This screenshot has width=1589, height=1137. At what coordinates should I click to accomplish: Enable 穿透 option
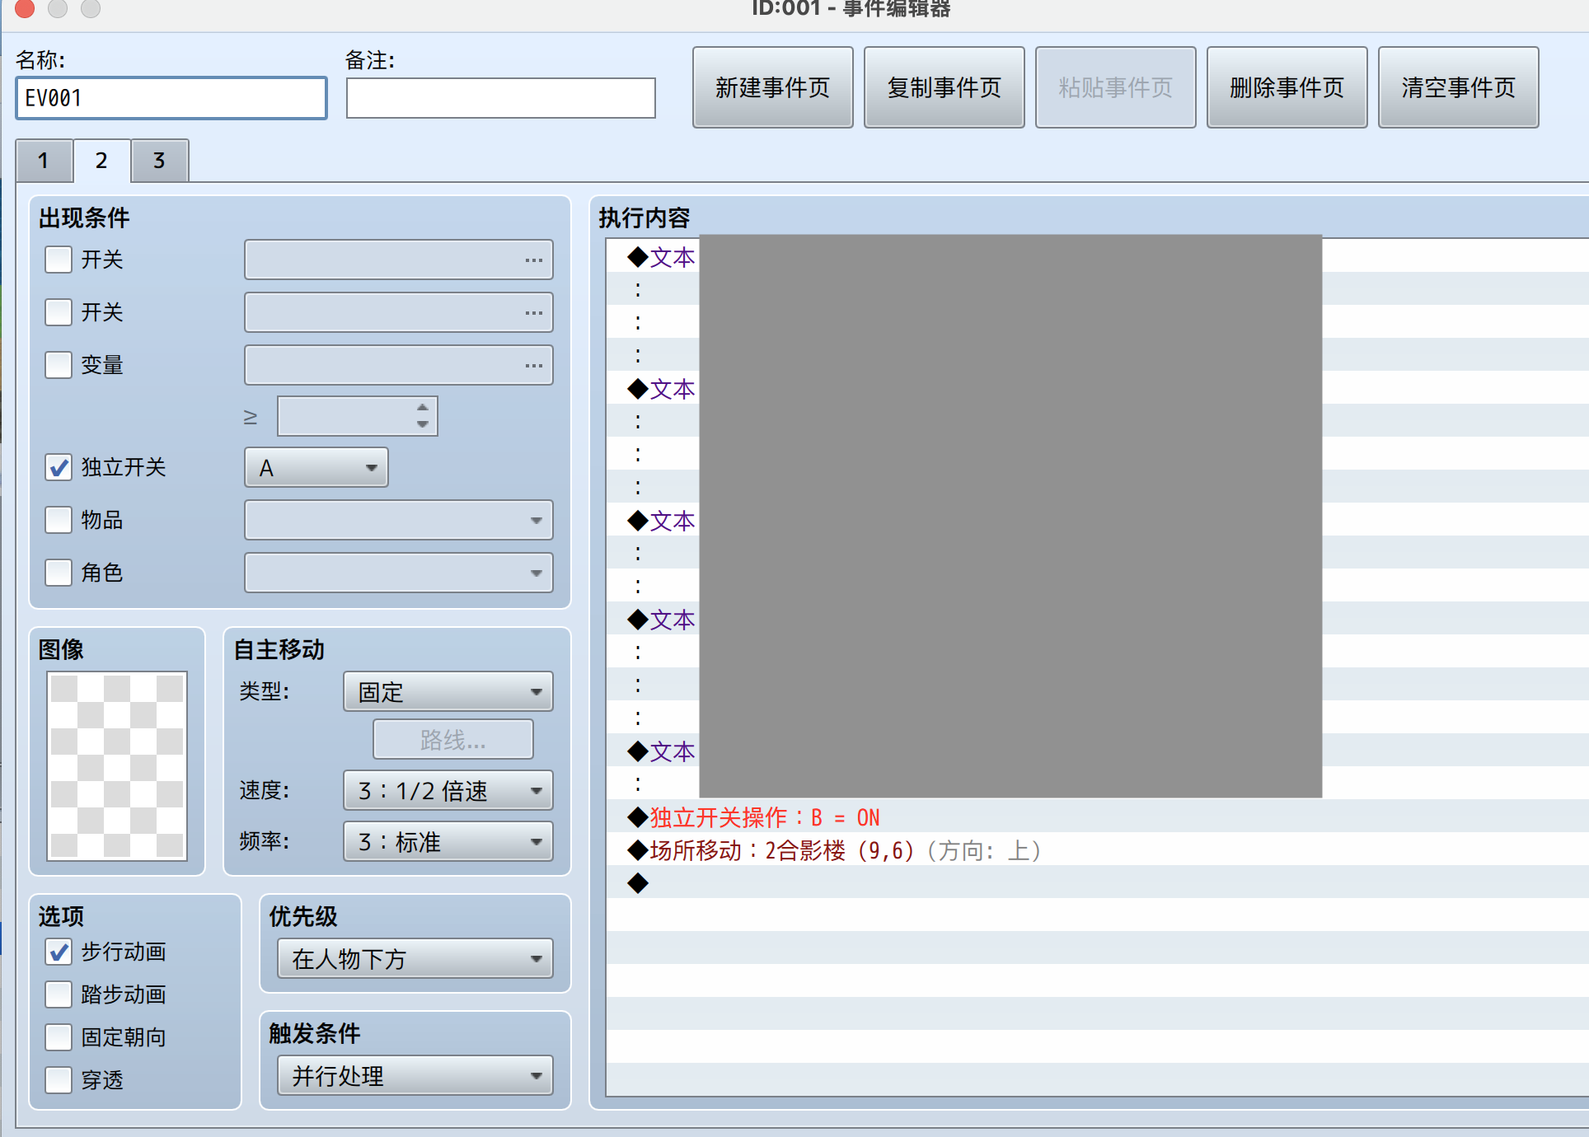tap(59, 1080)
